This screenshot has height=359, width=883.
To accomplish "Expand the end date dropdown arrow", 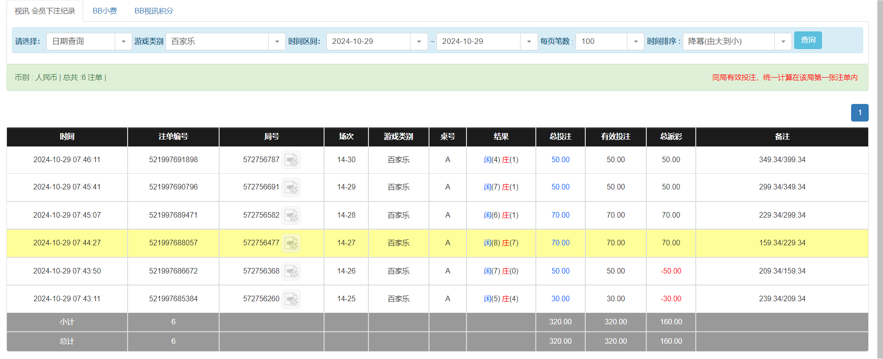I will (528, 42).
